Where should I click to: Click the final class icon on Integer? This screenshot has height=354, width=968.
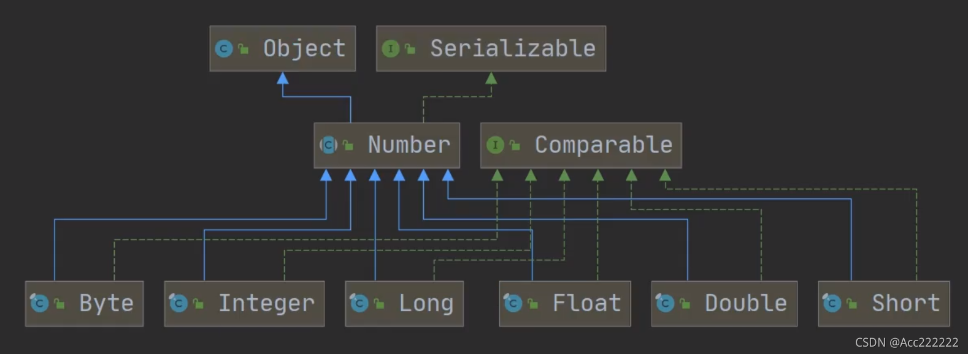click(x=178, y=303)
